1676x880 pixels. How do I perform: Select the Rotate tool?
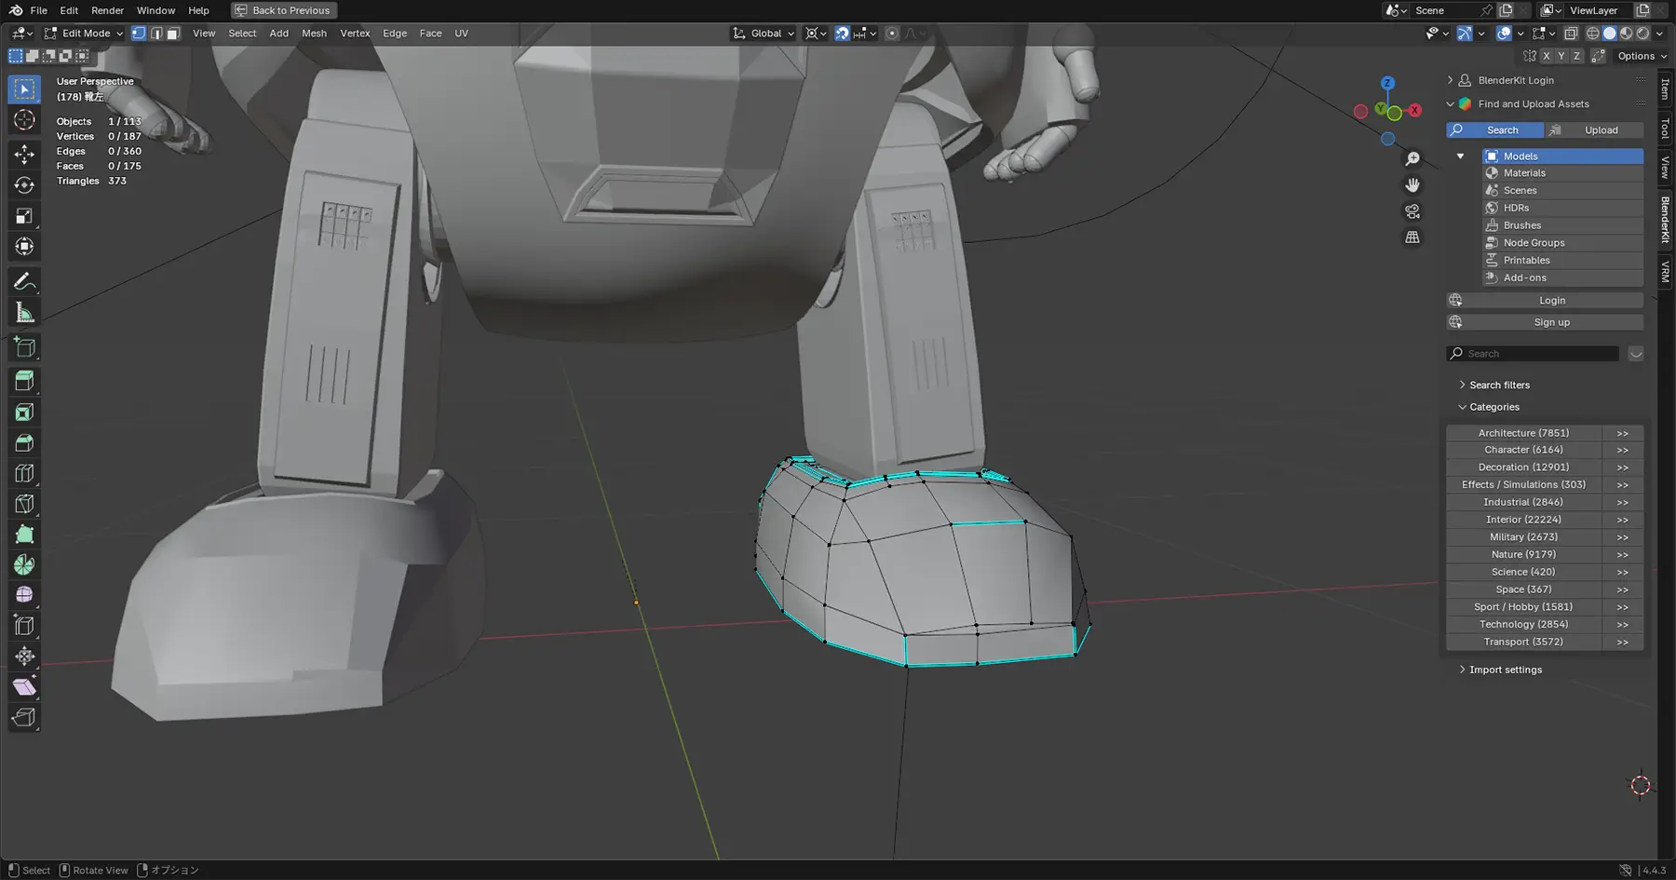pos(23,185)
